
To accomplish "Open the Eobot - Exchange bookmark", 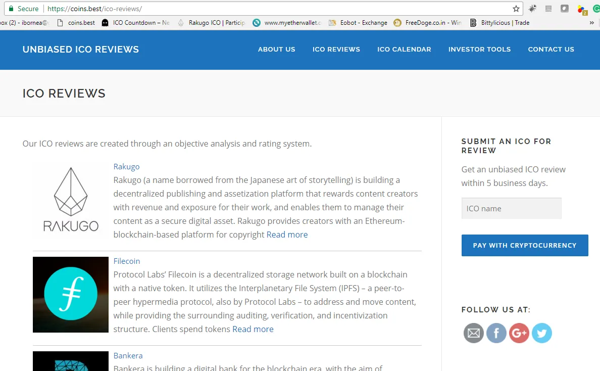I will [358, 23].
